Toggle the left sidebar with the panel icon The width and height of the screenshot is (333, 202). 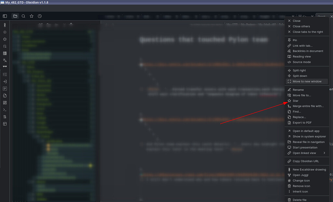click(x=5, y=16)
